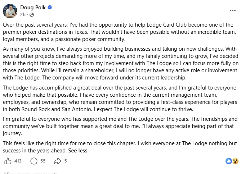Screen dimensions: 241x174
Task: Collapse the post with See less
Action: [78, 151]
